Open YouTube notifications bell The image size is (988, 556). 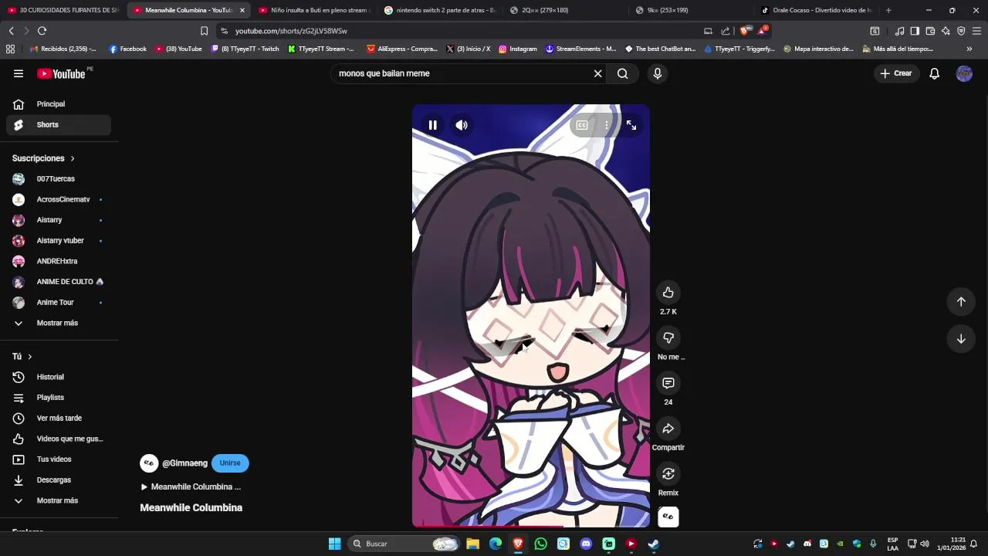pos(934,73)
